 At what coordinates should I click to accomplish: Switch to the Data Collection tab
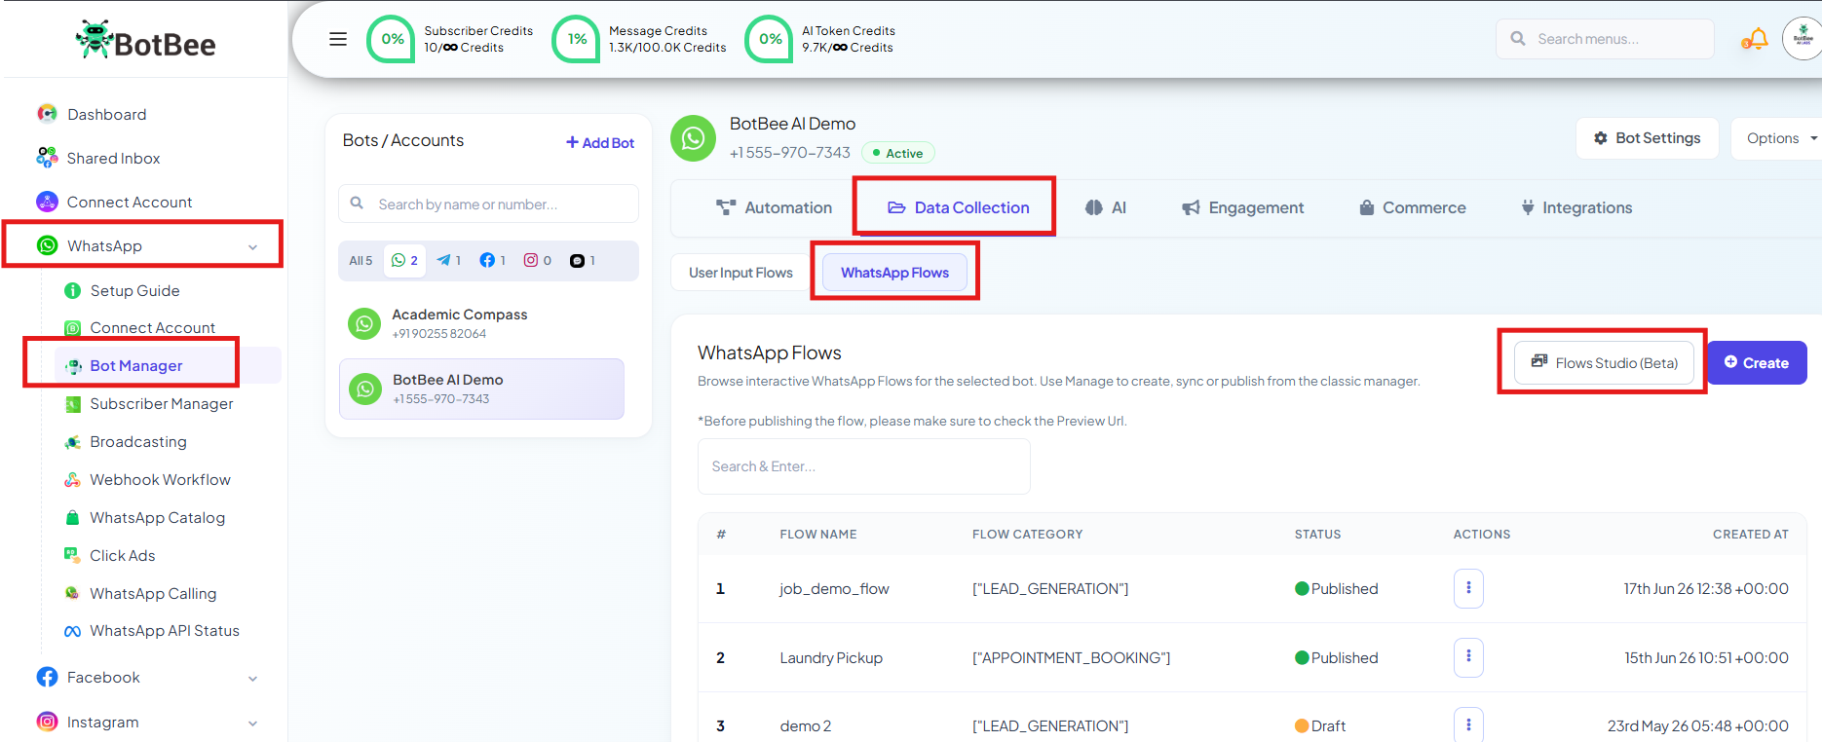click(x=958, y=207)
